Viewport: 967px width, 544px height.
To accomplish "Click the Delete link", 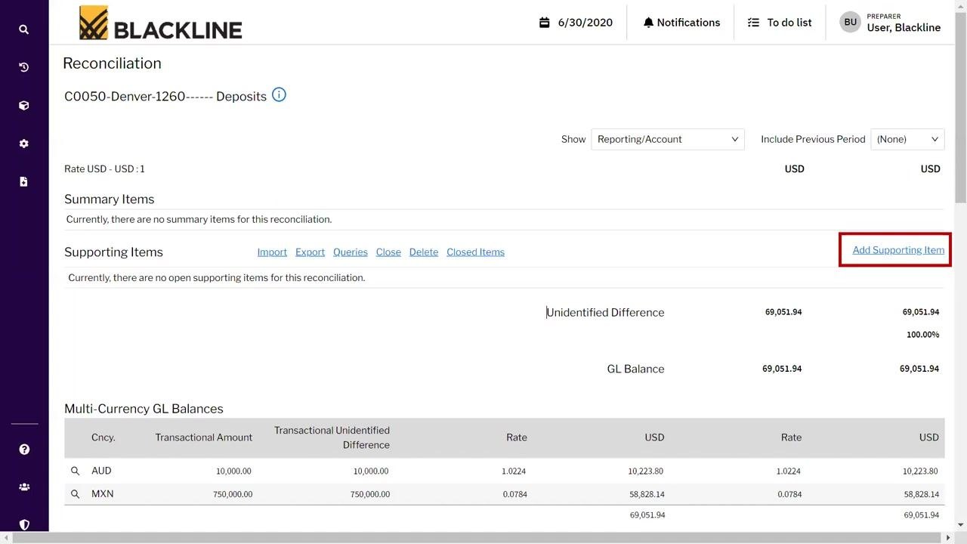I will point(424,252).
